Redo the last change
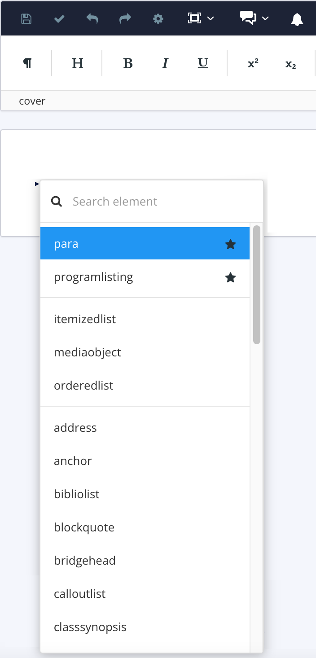The image size is (316, 658). click(x=124, y=18)
